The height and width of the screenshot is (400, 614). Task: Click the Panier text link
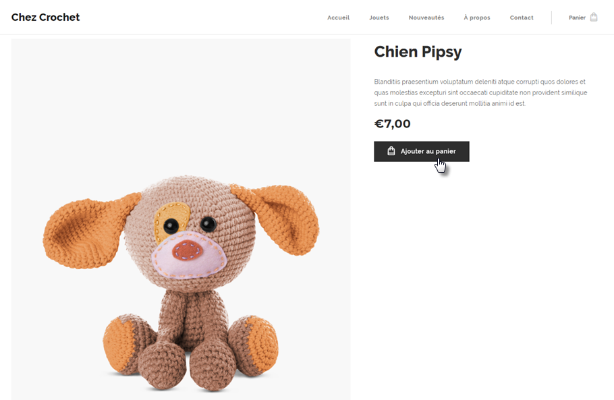[577, 18]
